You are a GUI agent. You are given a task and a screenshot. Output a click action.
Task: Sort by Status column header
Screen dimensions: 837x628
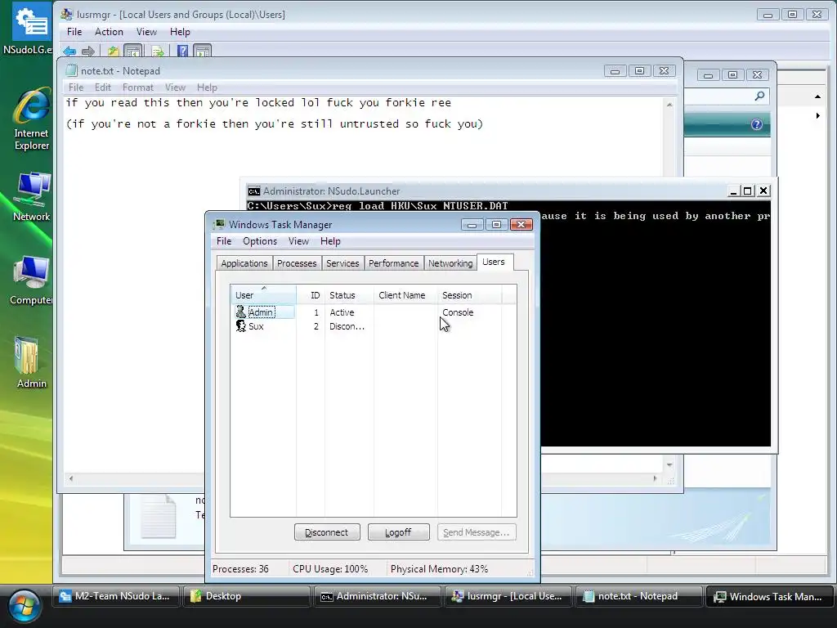(x=350, y=294)
